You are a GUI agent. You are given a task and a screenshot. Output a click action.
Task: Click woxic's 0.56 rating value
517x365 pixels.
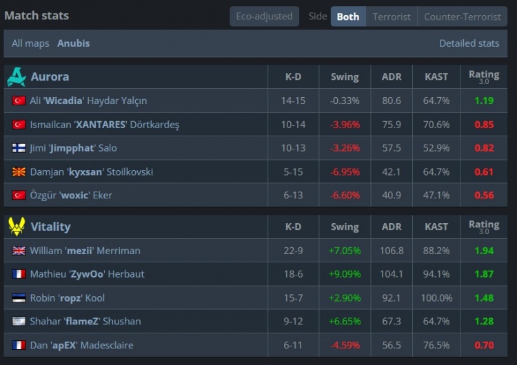[x=484, y=195]
